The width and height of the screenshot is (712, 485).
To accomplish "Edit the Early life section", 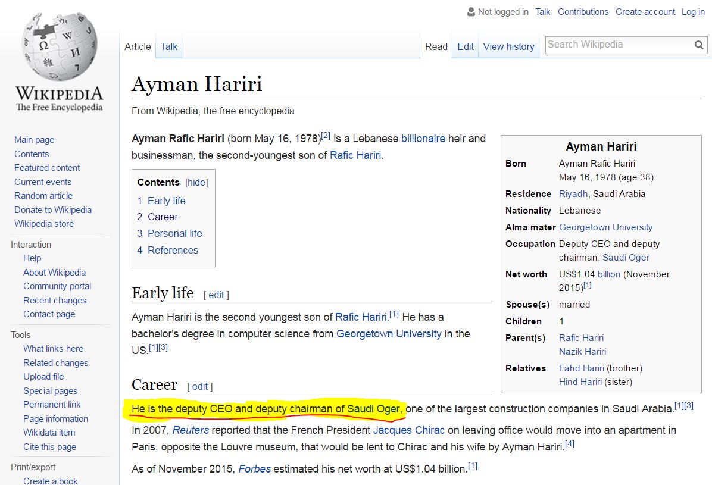I will (x=216, y=295).
